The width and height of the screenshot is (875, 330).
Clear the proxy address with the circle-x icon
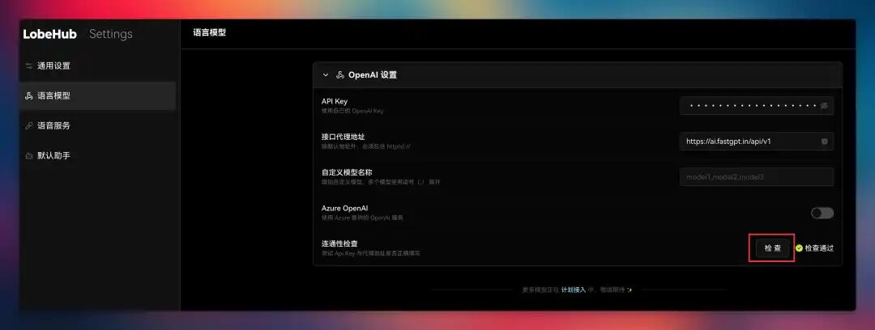[824, 142]
